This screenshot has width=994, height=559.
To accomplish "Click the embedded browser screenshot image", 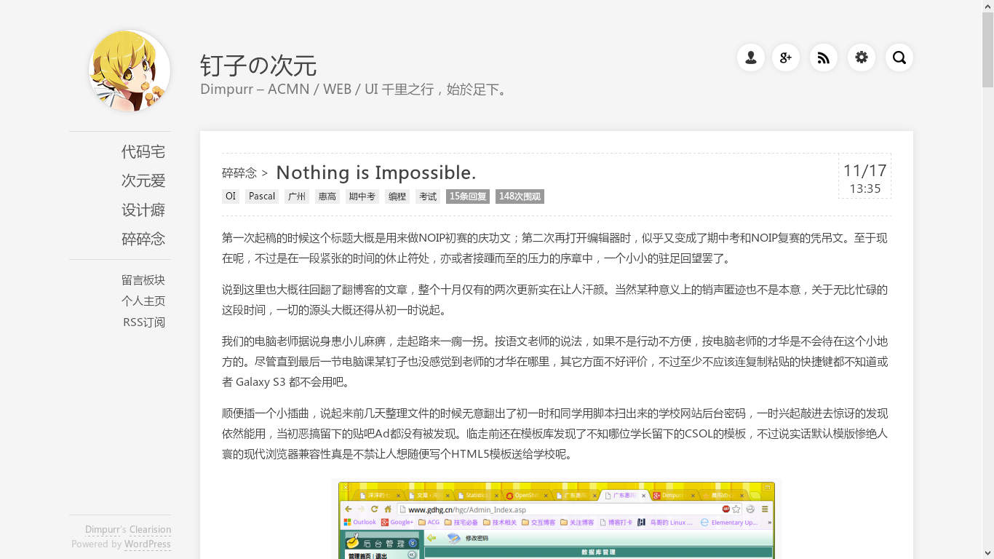I will [556, 520].
